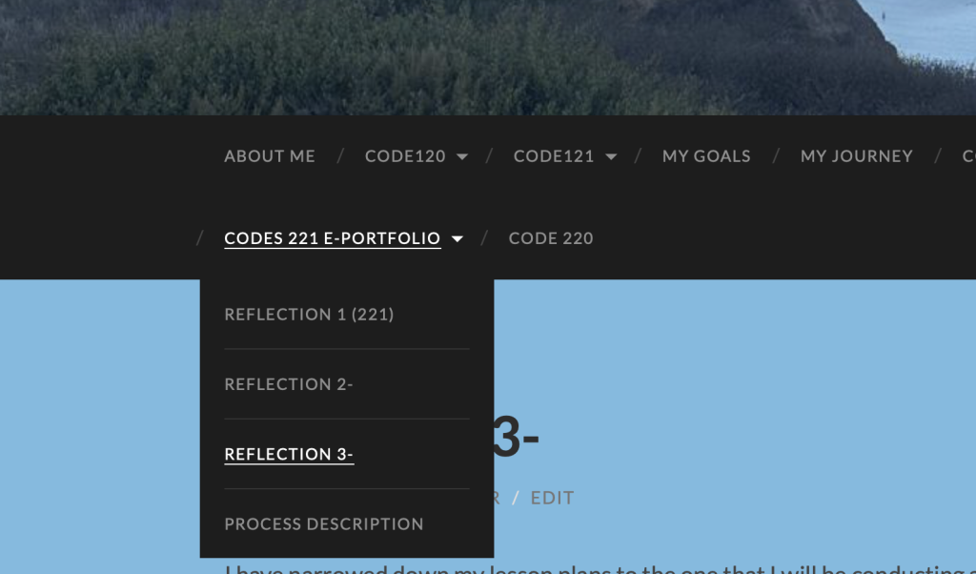
Task: Open Reflection 2- submenu entry
Action: (289, 384)
